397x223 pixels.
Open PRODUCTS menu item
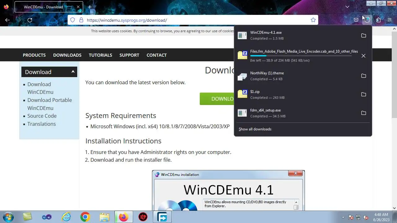click(34, 55)
